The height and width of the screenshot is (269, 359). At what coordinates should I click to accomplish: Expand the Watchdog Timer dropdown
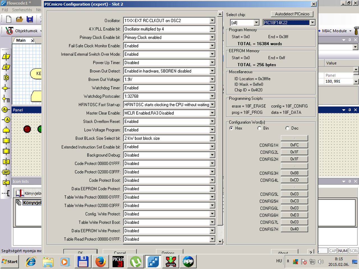click(212, 88)
